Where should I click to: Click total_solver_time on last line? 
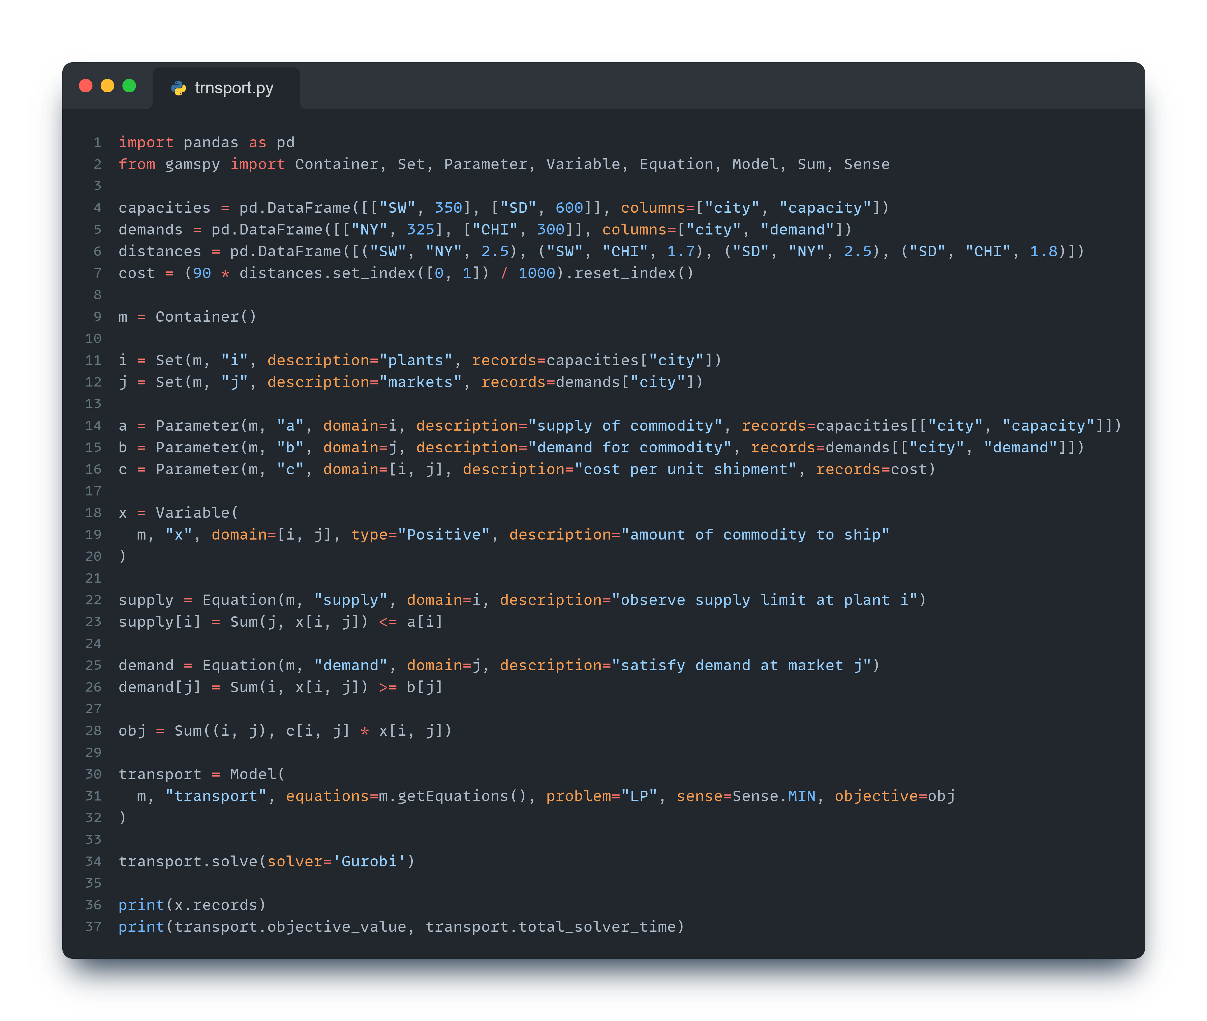596,927
